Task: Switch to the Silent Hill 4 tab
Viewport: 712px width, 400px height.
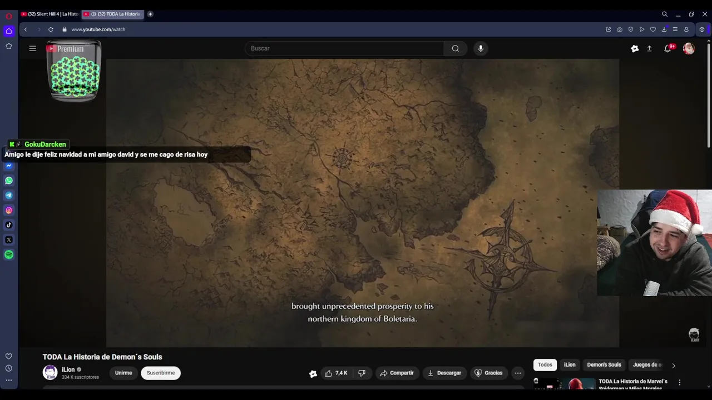Action: click(x=50, y=14)
